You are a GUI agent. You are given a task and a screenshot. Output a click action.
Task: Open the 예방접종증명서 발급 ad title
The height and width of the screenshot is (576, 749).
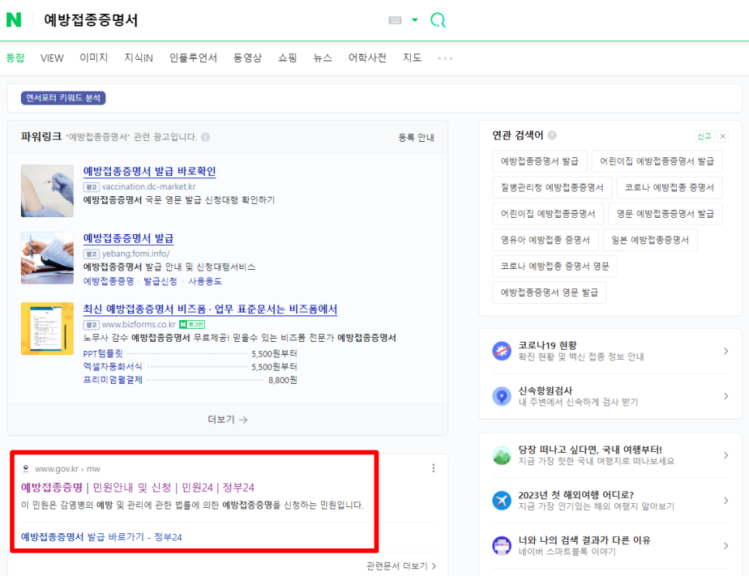129,238
